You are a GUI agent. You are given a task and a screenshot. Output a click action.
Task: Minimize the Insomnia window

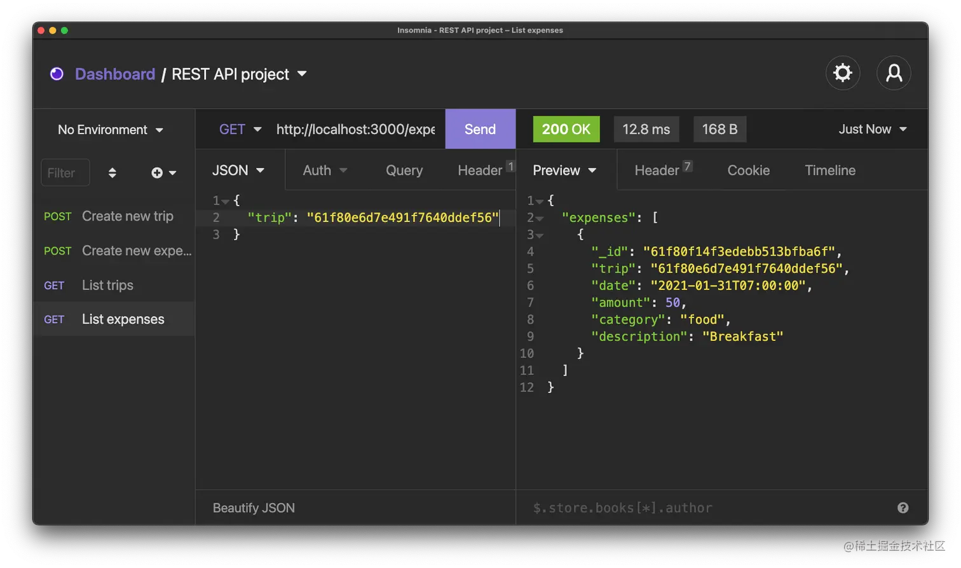[x=53, y=31]
